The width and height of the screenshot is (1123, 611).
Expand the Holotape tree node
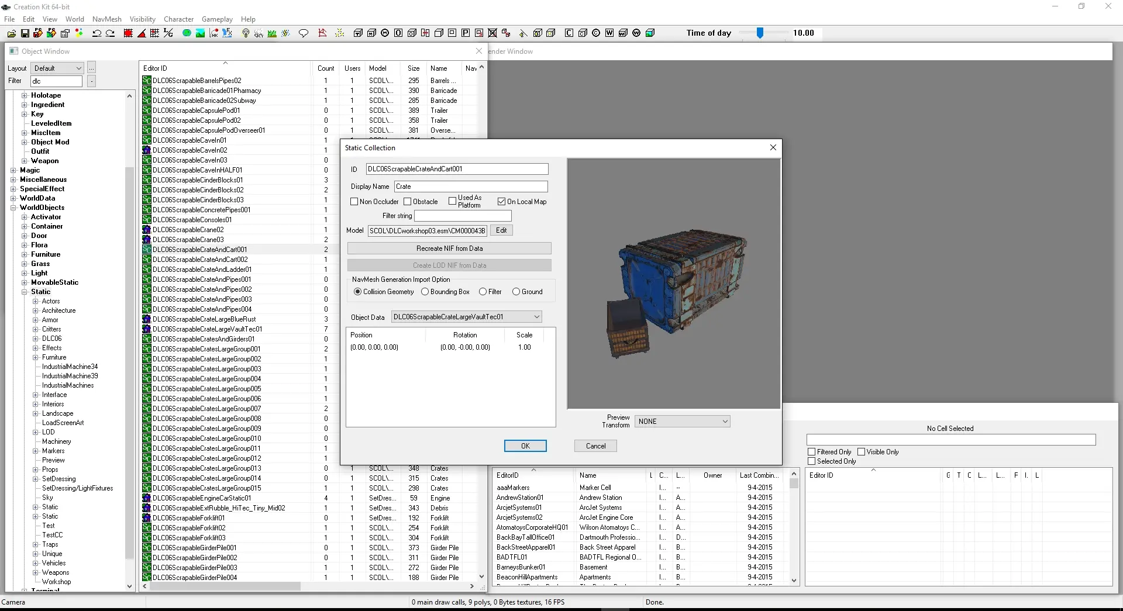coord(25,95)
